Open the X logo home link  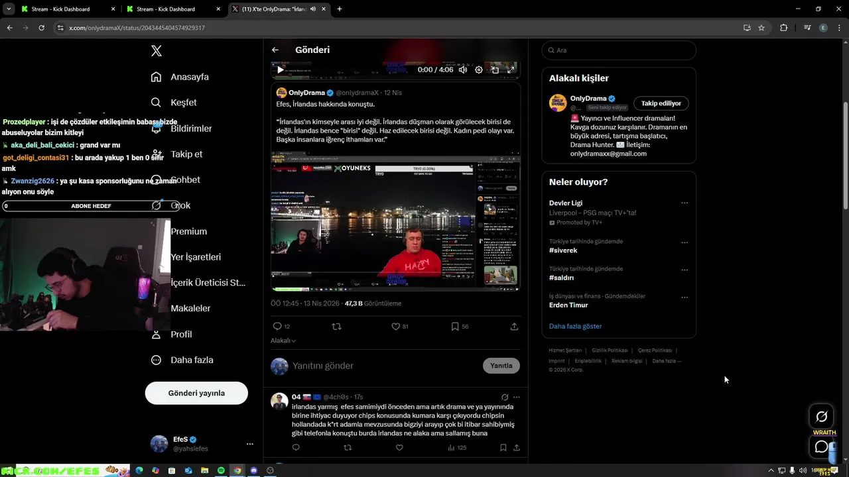[157, 51]
